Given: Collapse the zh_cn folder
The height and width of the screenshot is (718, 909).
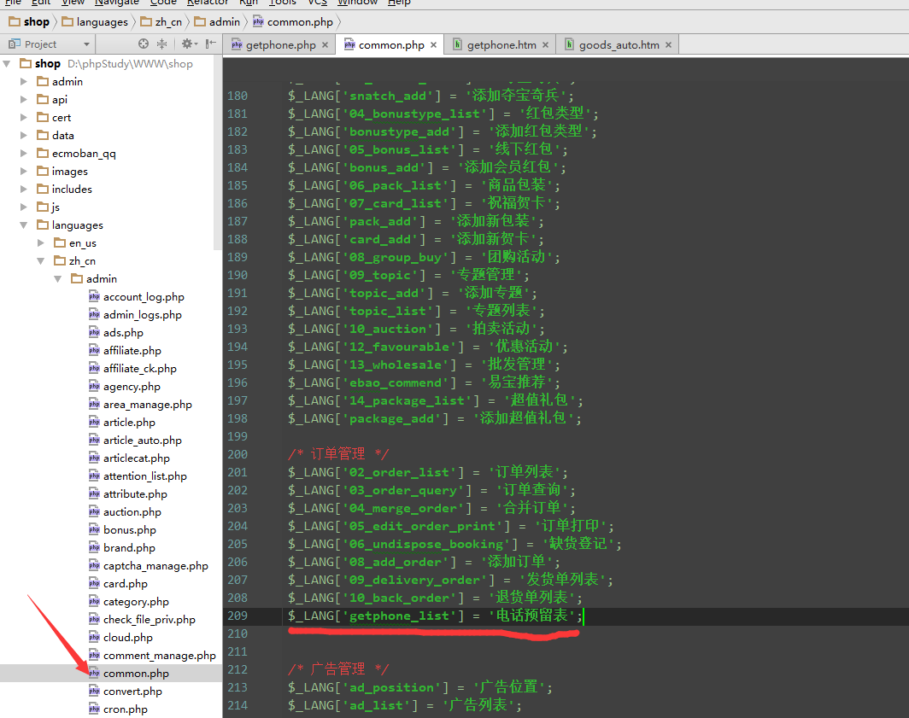Looking at the screenshot, I should click(41, 260).
